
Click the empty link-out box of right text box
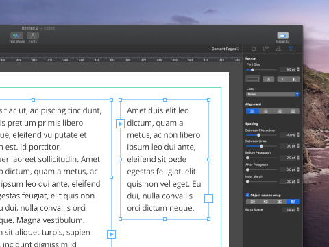click(208, 199)
